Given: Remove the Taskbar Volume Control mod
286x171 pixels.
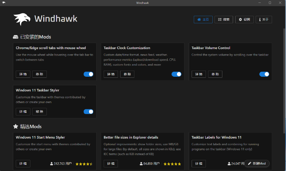Looking at the screenshot, I should click(x=215, y=74).
